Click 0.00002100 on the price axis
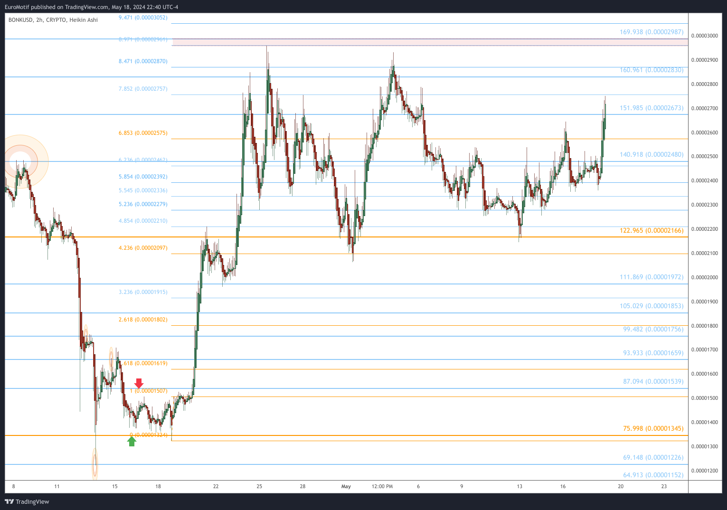The height and width of the screenshot is (510, 727). tap(705, 254)
